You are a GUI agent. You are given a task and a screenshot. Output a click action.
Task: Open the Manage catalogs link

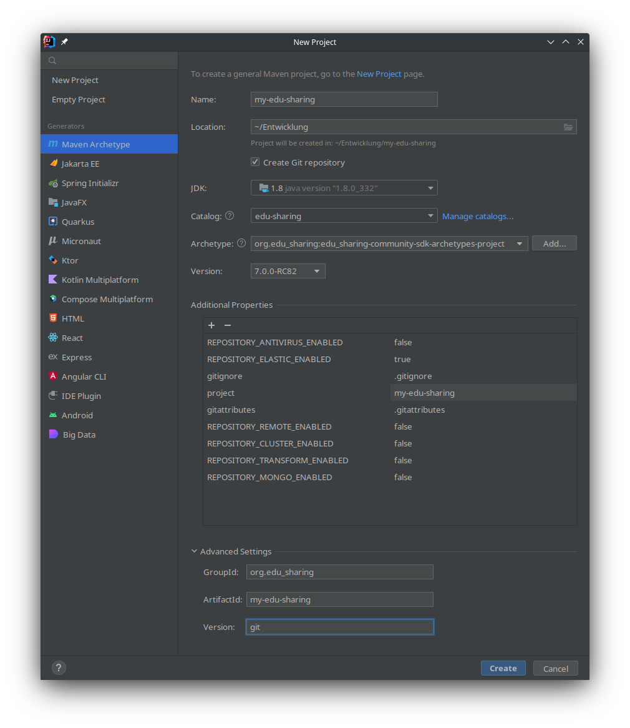478,217
